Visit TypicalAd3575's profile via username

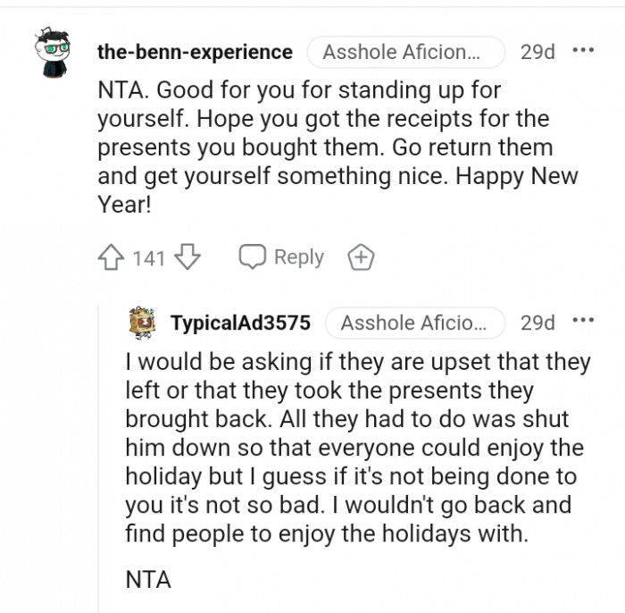(241, 323)
